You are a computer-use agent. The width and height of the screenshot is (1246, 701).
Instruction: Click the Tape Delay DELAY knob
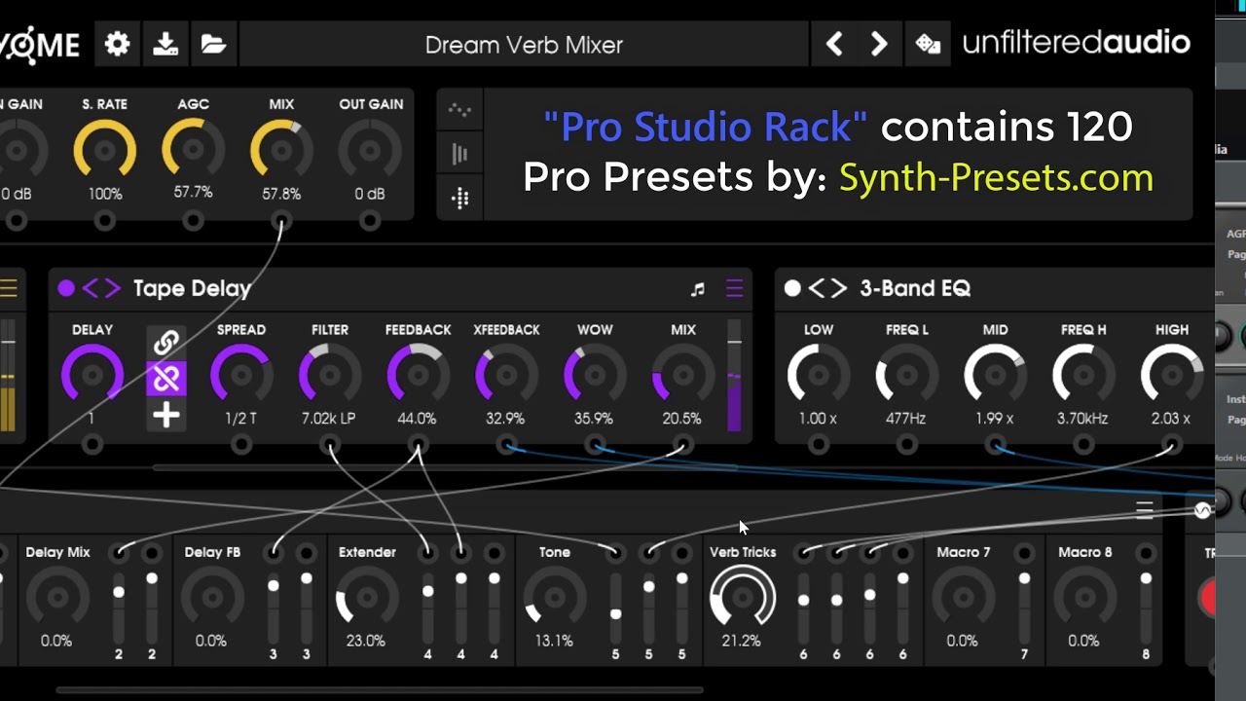pyautogui.click(x=92, y=375)
